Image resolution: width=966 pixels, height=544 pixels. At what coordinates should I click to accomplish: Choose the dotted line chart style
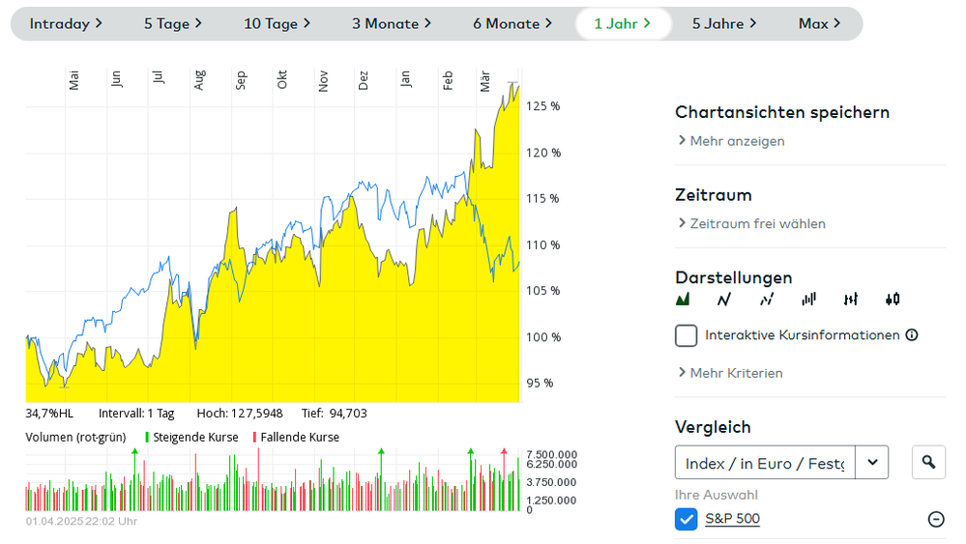767,300
